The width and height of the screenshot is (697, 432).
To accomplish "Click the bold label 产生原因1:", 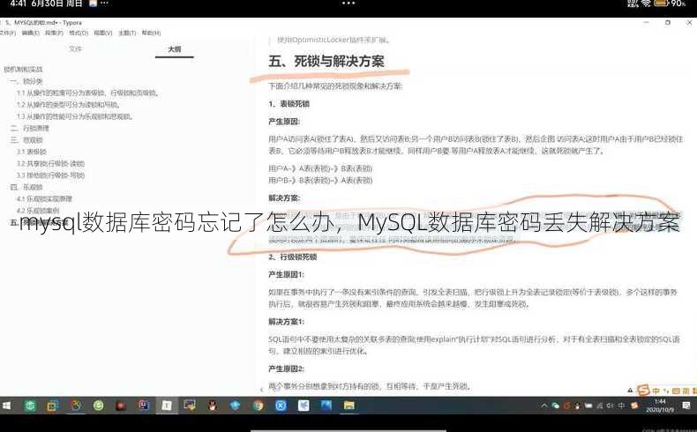I will (x=286, y=275).
